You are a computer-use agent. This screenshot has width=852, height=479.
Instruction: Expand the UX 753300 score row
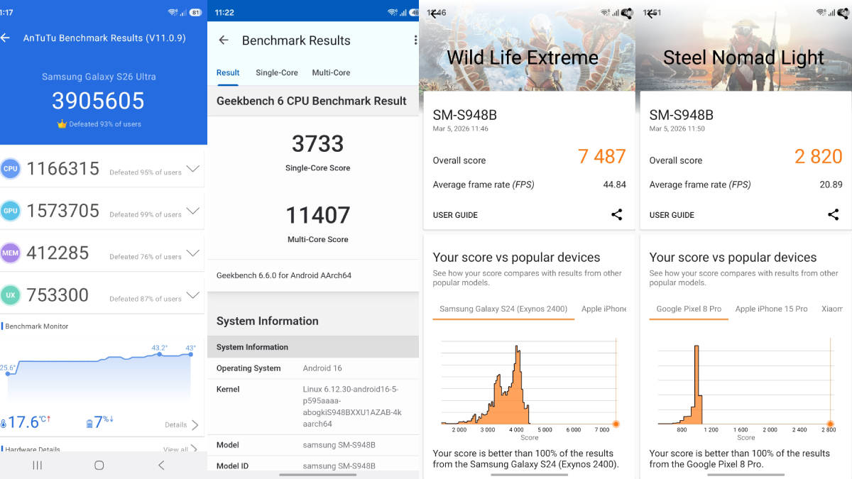[192, 295]
